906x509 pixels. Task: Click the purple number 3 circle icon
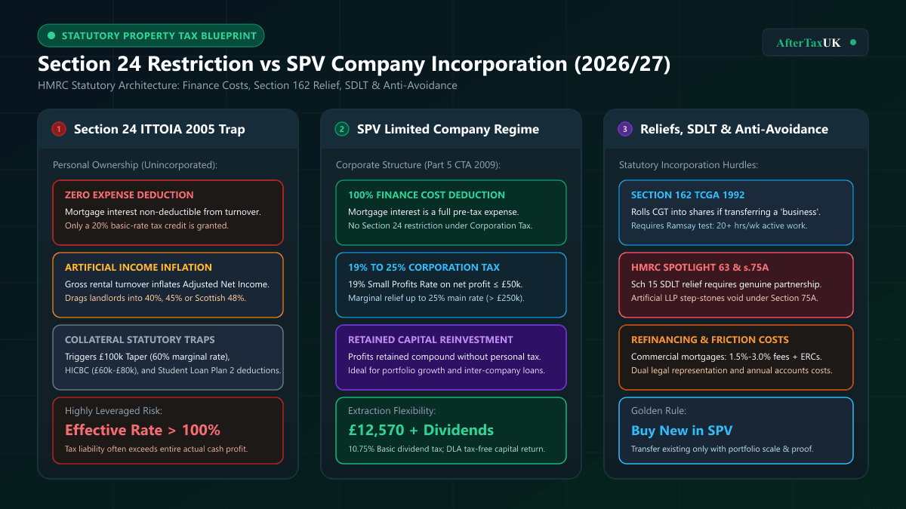click(x=625, y=129)
